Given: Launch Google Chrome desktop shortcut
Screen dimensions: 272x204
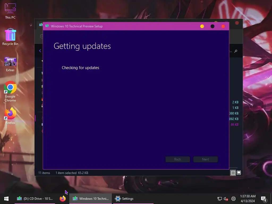Looking at the screenshot, I should point(10,91).
